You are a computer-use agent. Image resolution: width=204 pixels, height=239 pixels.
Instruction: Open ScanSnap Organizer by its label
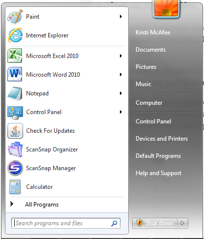pyautogui.click(x=52, y=149)
